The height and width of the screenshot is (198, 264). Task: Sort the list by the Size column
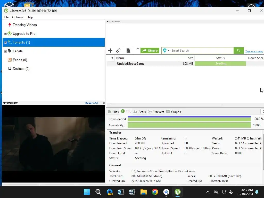point(187,58)
